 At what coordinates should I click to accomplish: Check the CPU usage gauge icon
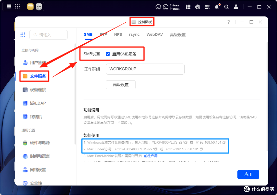tap(158, 7)
